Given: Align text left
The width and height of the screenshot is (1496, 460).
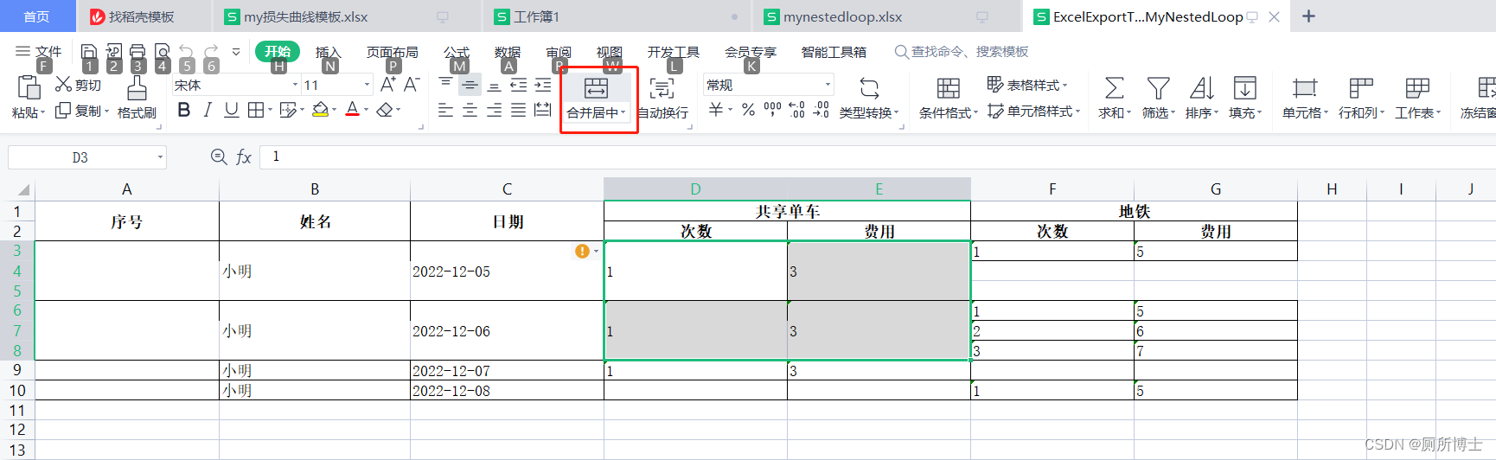Looking at the screenshot, I should coord(446,110).
